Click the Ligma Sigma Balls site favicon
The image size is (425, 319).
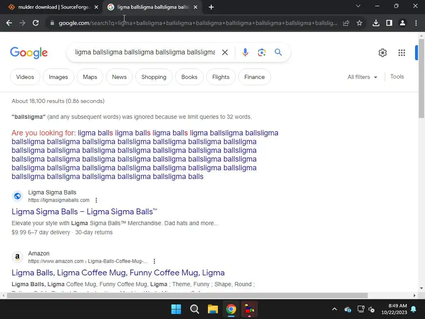(x=17, y=196)
